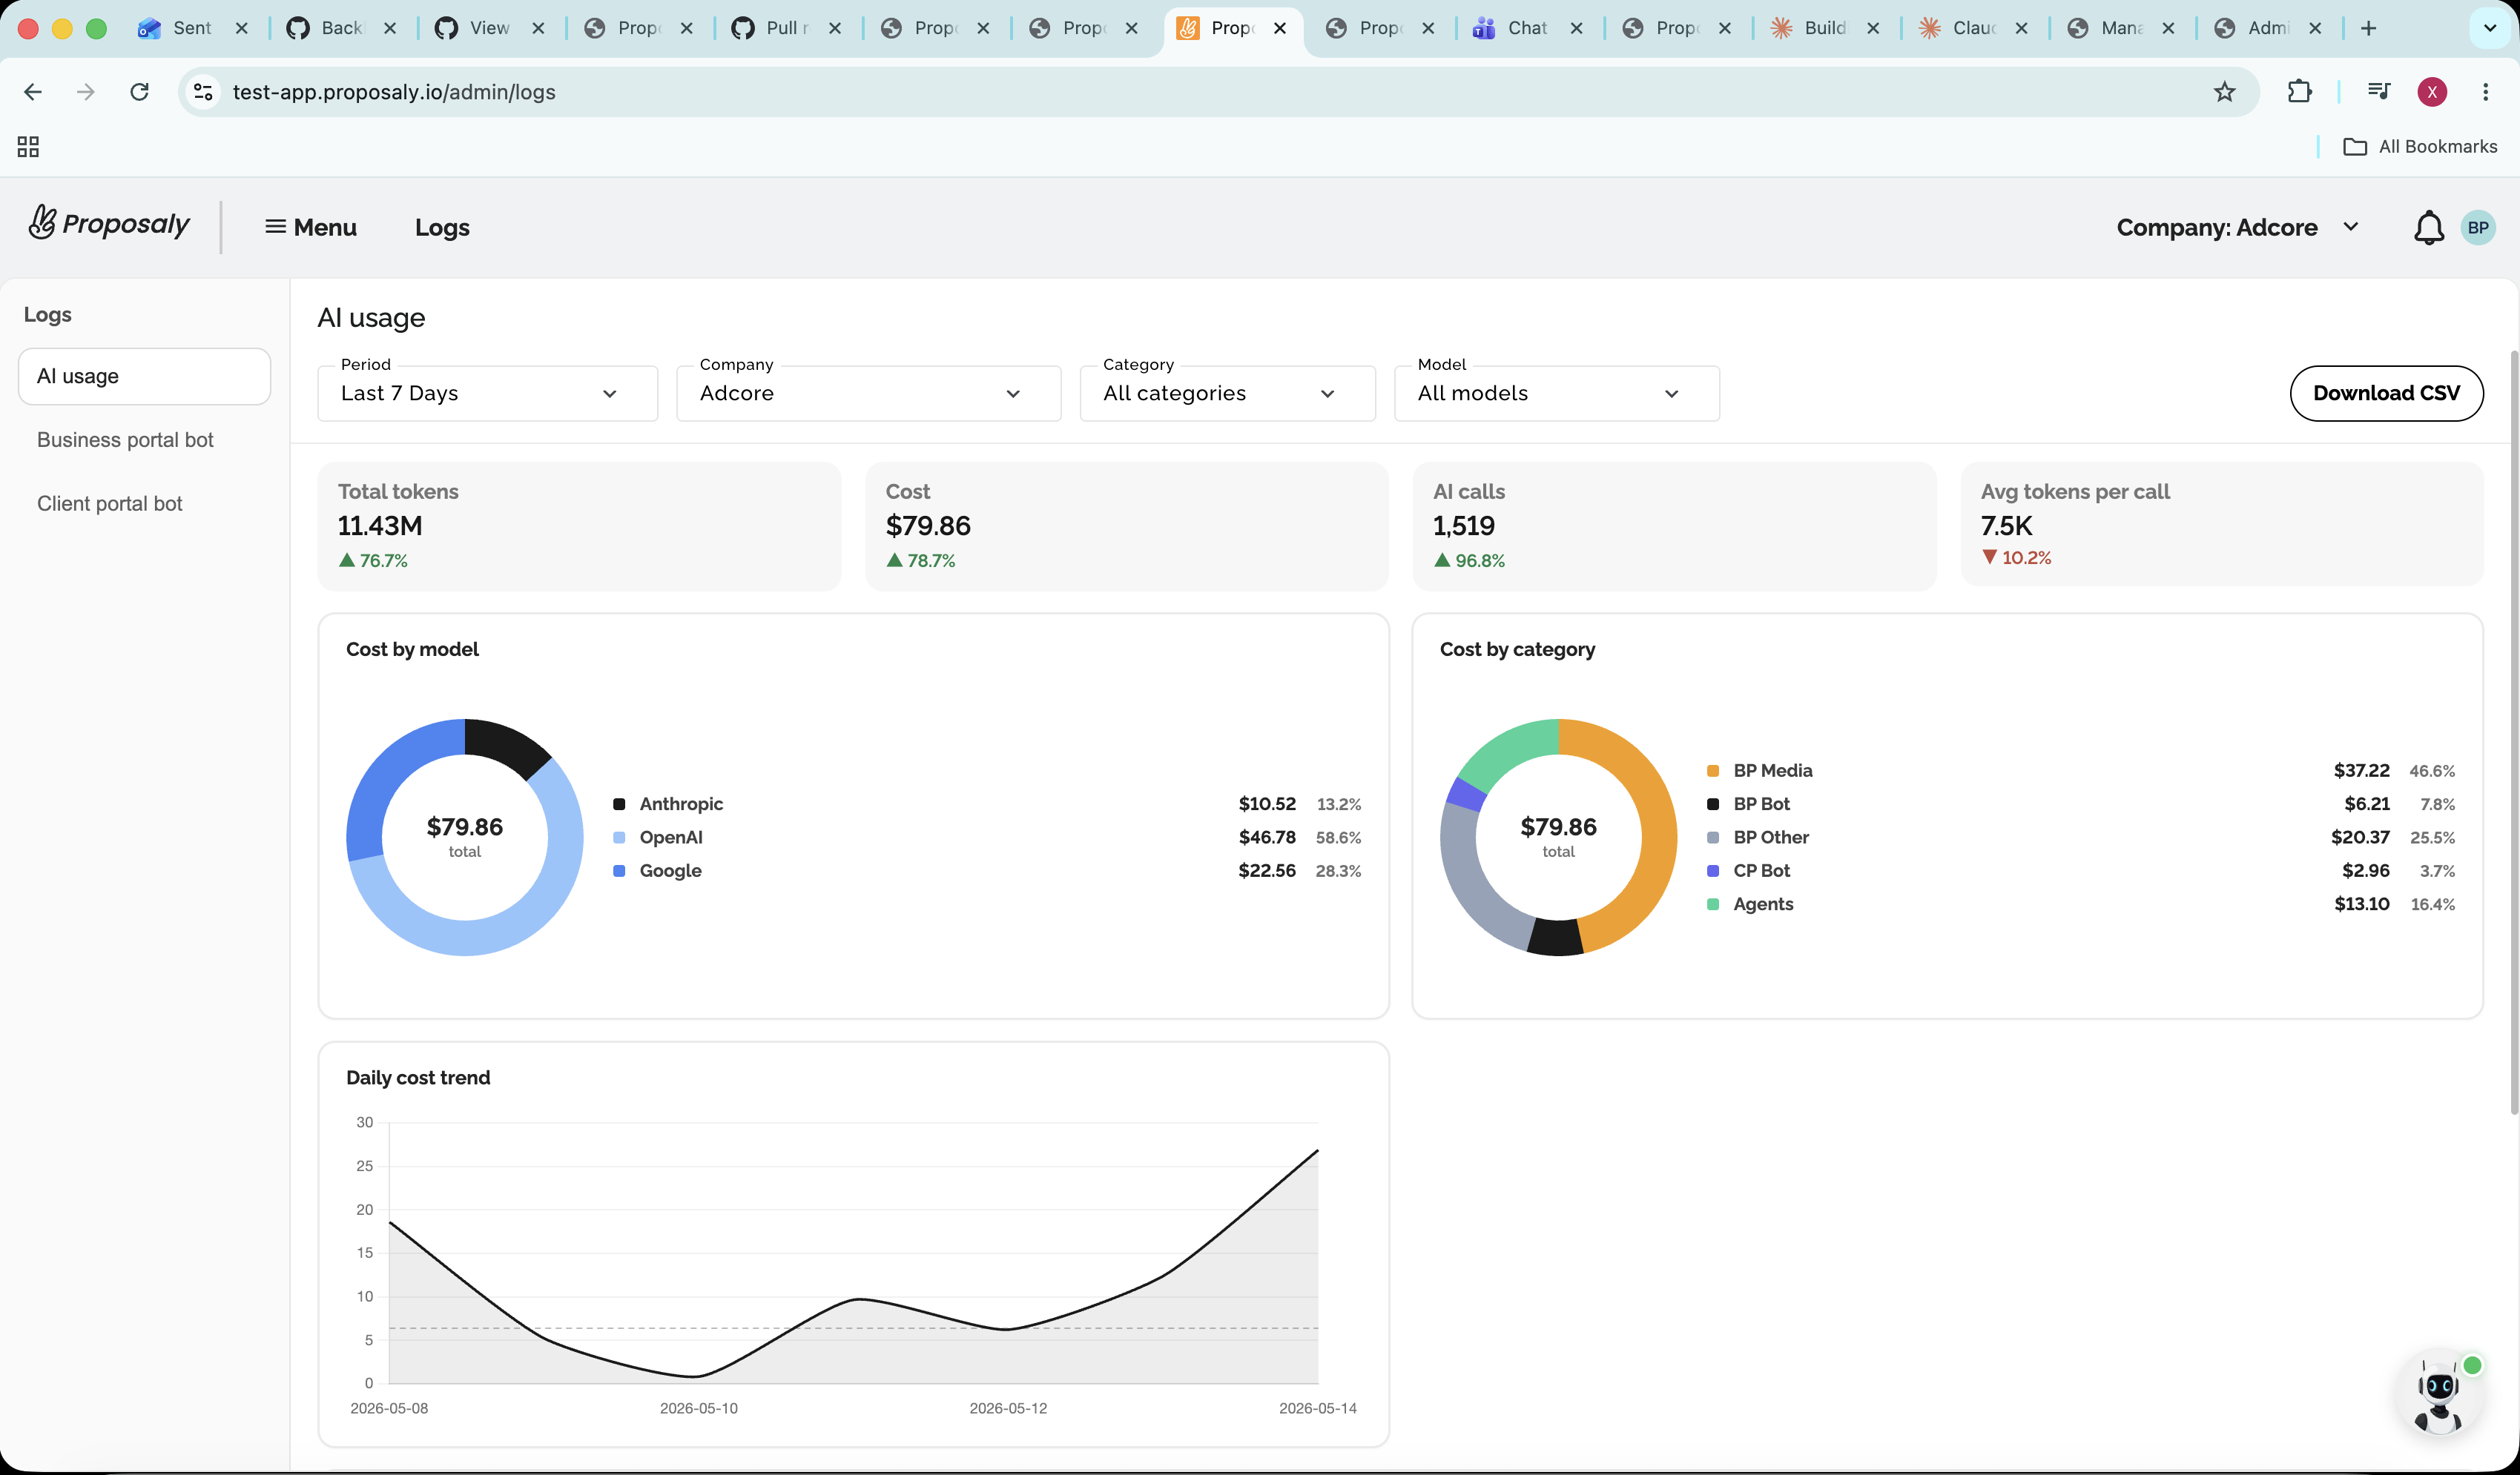Select Business portal bot in sidebar

[125, 440]
